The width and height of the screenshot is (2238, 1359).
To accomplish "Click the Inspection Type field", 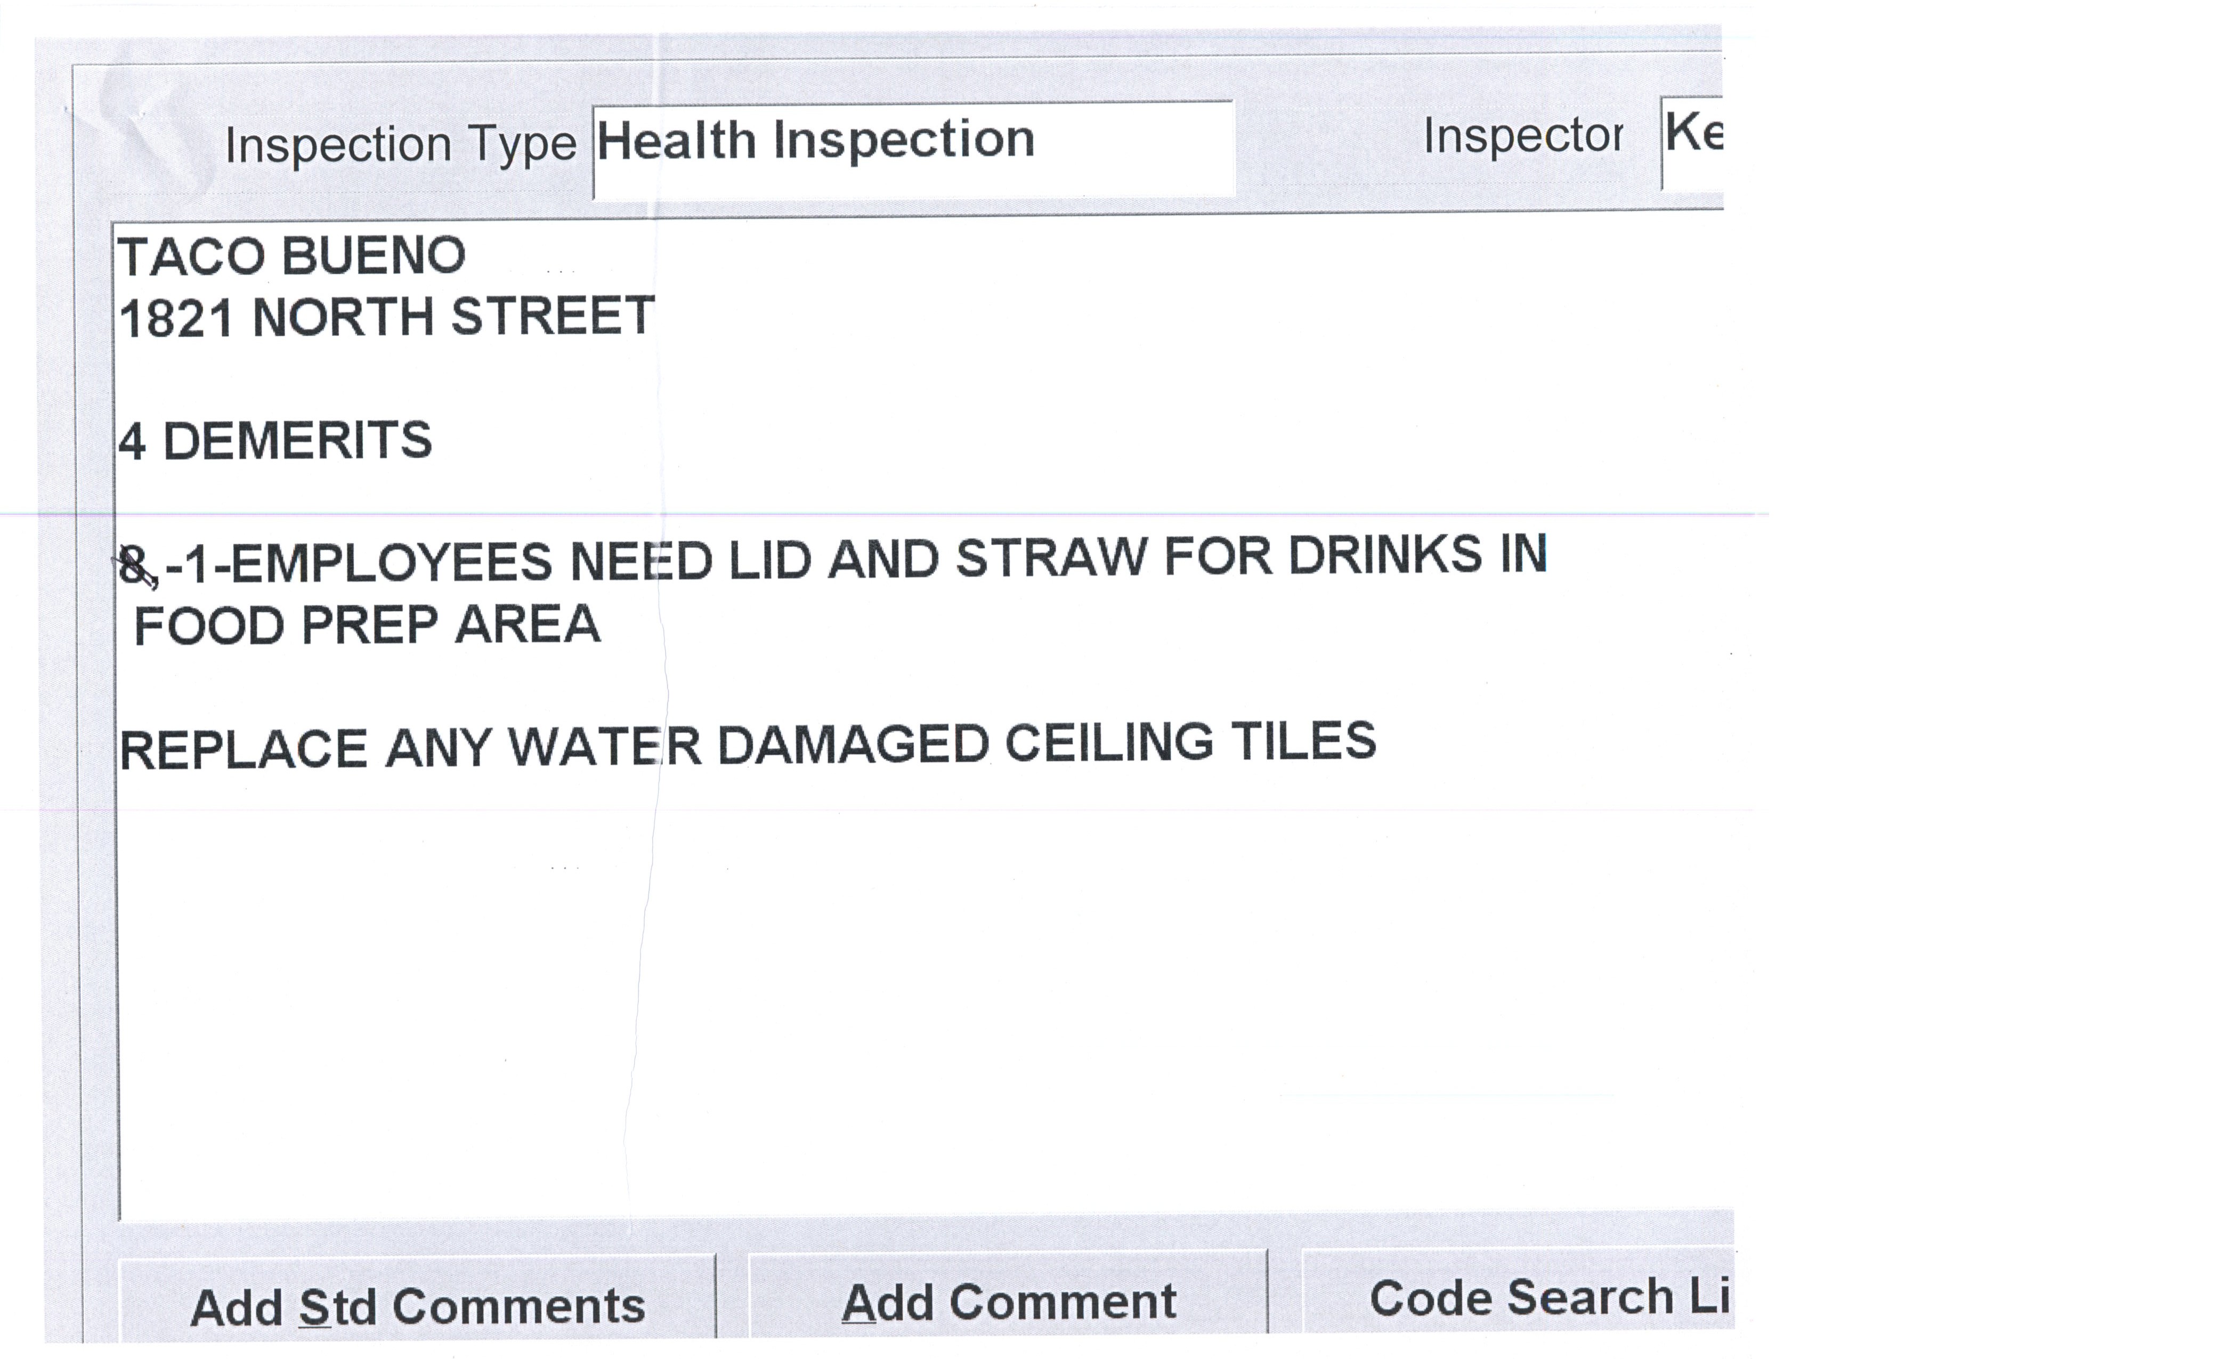I will pos(912,148).
